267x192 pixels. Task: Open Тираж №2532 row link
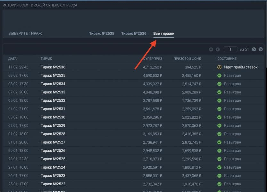(x=53, y=100)
